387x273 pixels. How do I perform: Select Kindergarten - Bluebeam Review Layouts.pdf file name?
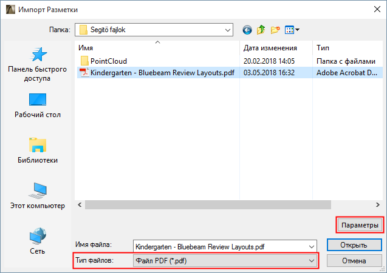coord(162,73)
